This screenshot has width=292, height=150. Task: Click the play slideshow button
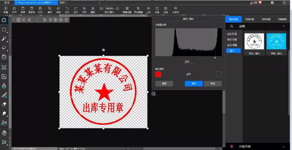56,20
